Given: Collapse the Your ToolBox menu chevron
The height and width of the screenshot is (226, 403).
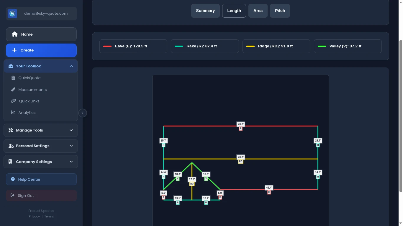Looking at the screenshot, I should [71, 66].
